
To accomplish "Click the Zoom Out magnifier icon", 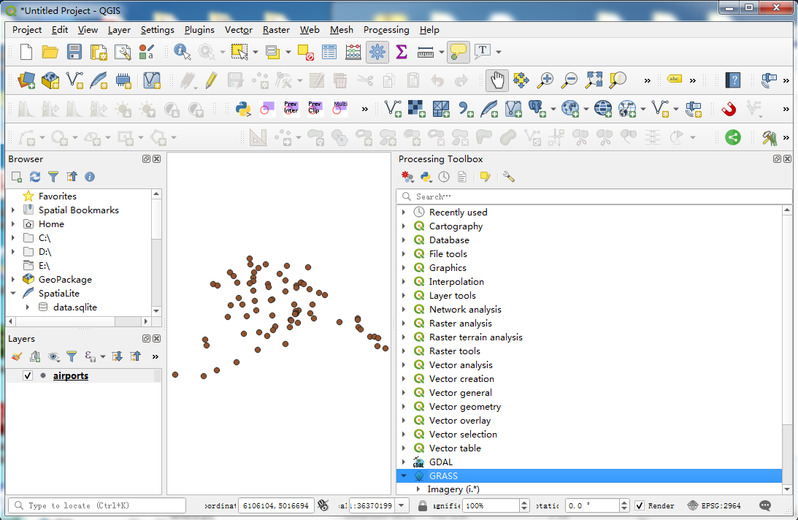I will [569, 80].
